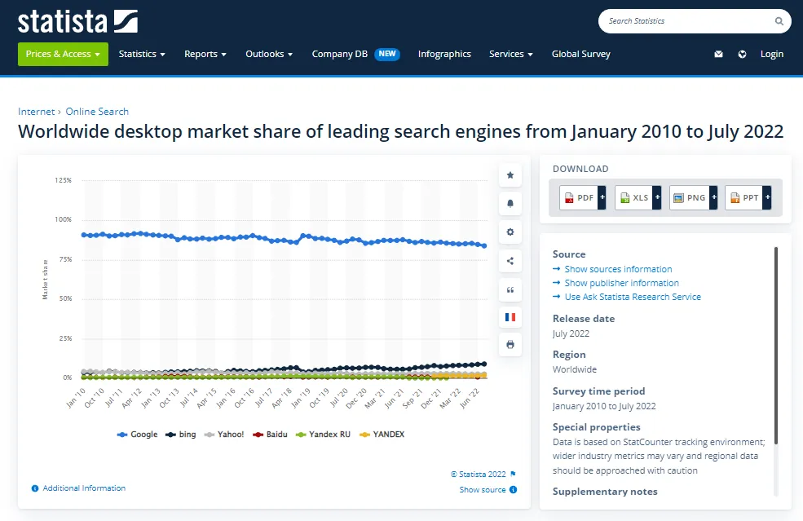Click the Additional Information info icon
This screenshot has width=803, height=521.
click(35, 488)
